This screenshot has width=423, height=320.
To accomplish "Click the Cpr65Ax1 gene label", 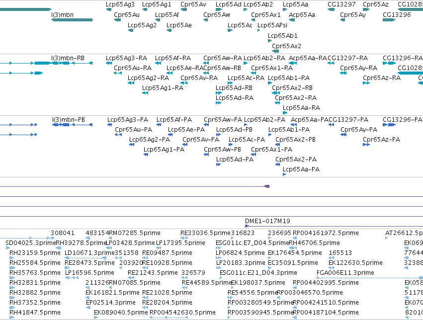I will 266,15.
